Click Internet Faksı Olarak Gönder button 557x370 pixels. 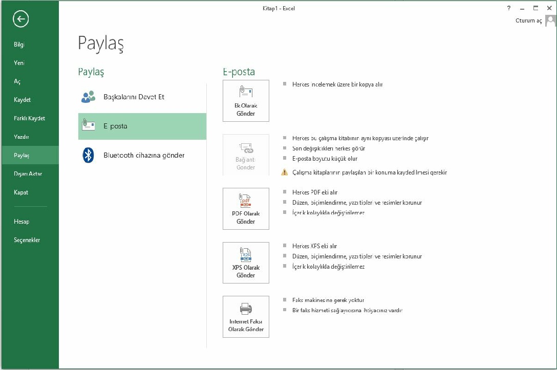pyautogui.click(x=246, y=317)
